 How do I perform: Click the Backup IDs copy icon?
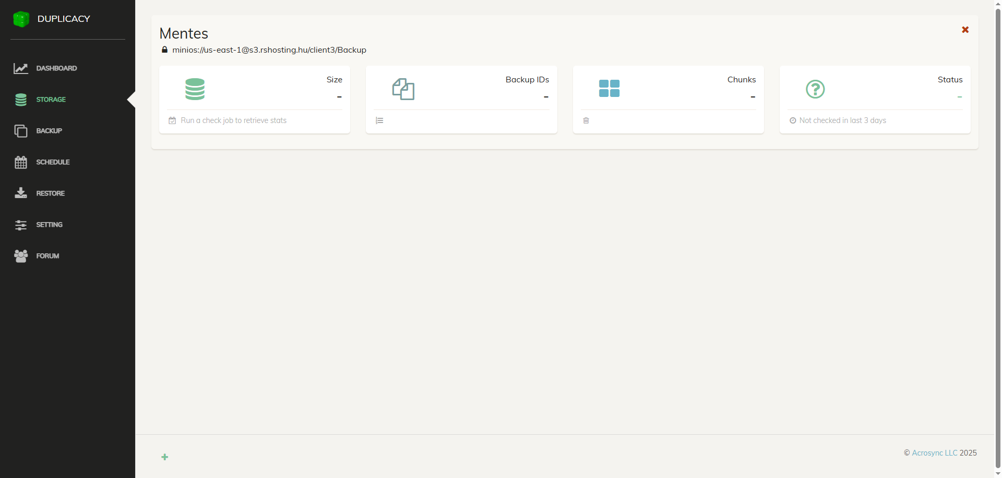click(403, 89)
